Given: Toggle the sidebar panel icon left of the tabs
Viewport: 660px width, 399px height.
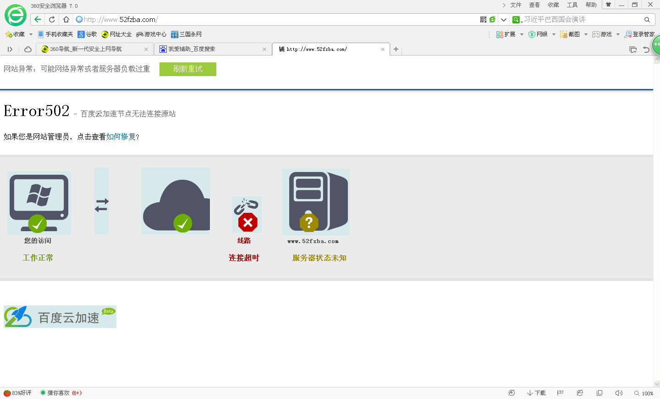Looking at the screenshot, I should [x=10, y=49].
